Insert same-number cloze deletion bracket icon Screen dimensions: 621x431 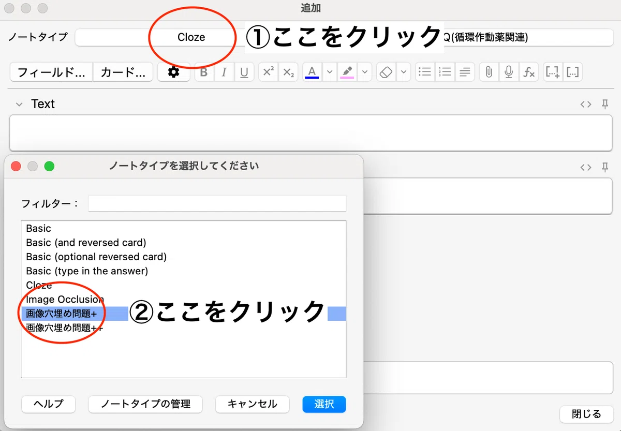[x=573, y=72]
